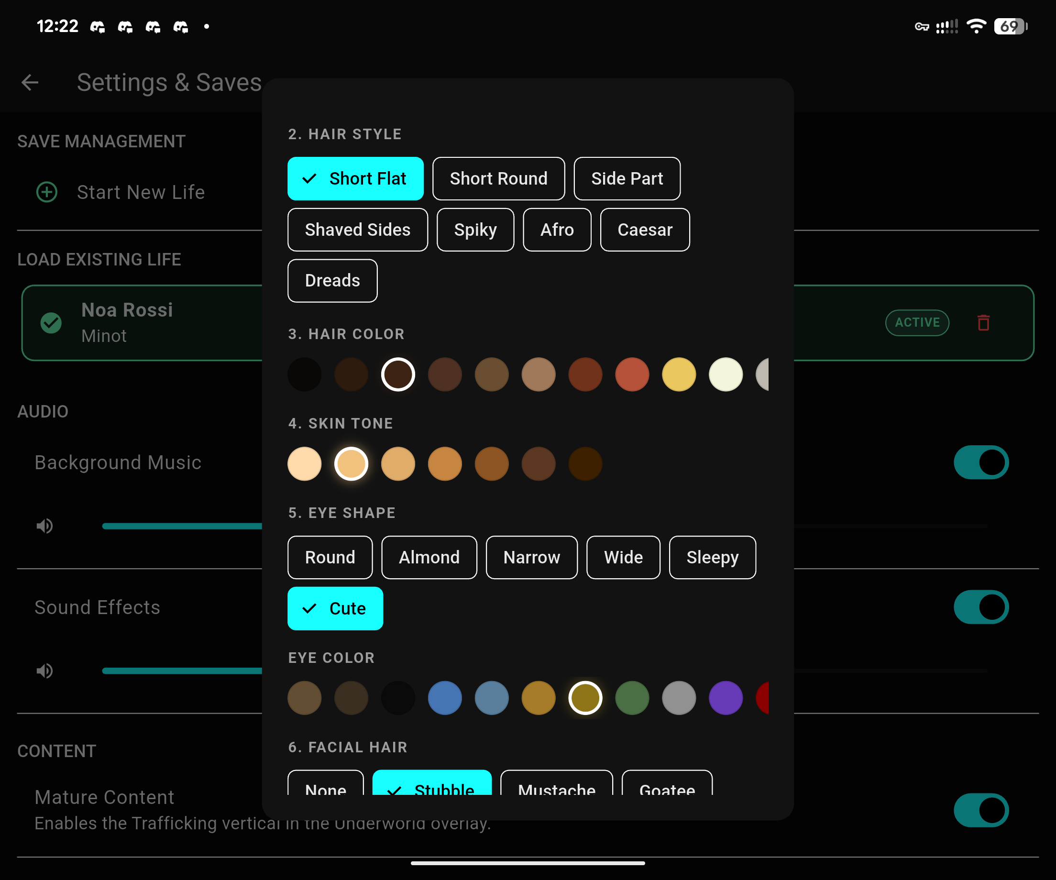Select the darkest skin tone swatch
This screenshot has width=1056, height=880.
coord(585,463)
